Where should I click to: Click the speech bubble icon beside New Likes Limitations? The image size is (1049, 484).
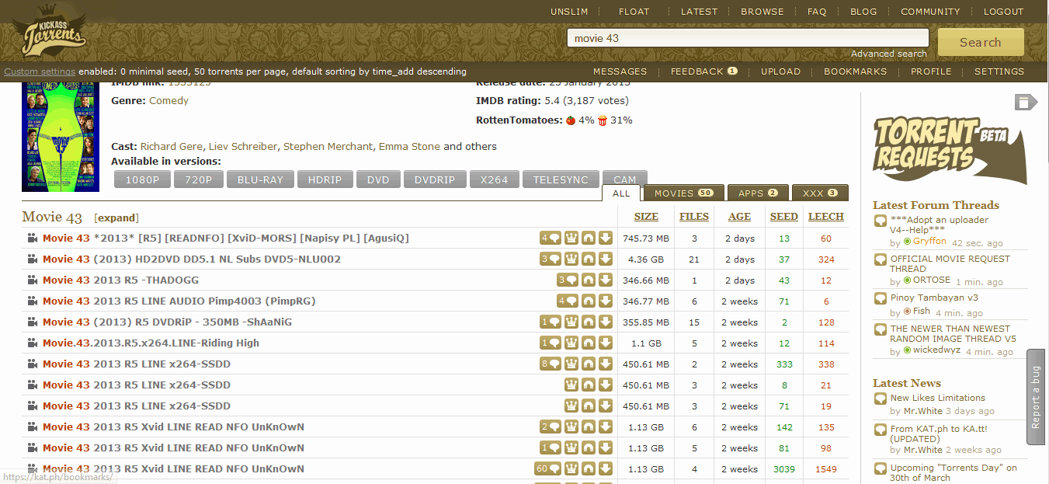880,399
